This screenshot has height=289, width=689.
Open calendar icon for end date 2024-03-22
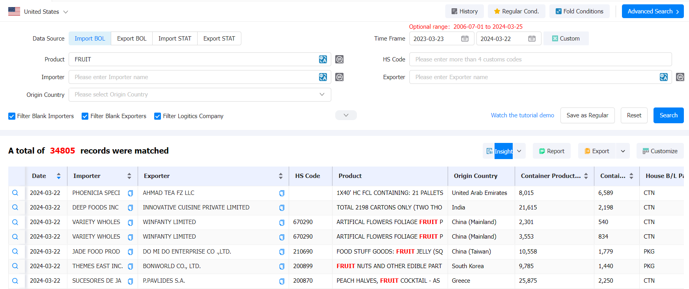(532, 39)
